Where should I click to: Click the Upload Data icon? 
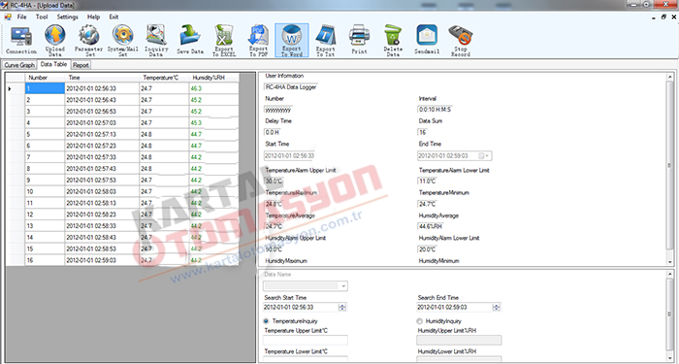pos(55,41)
